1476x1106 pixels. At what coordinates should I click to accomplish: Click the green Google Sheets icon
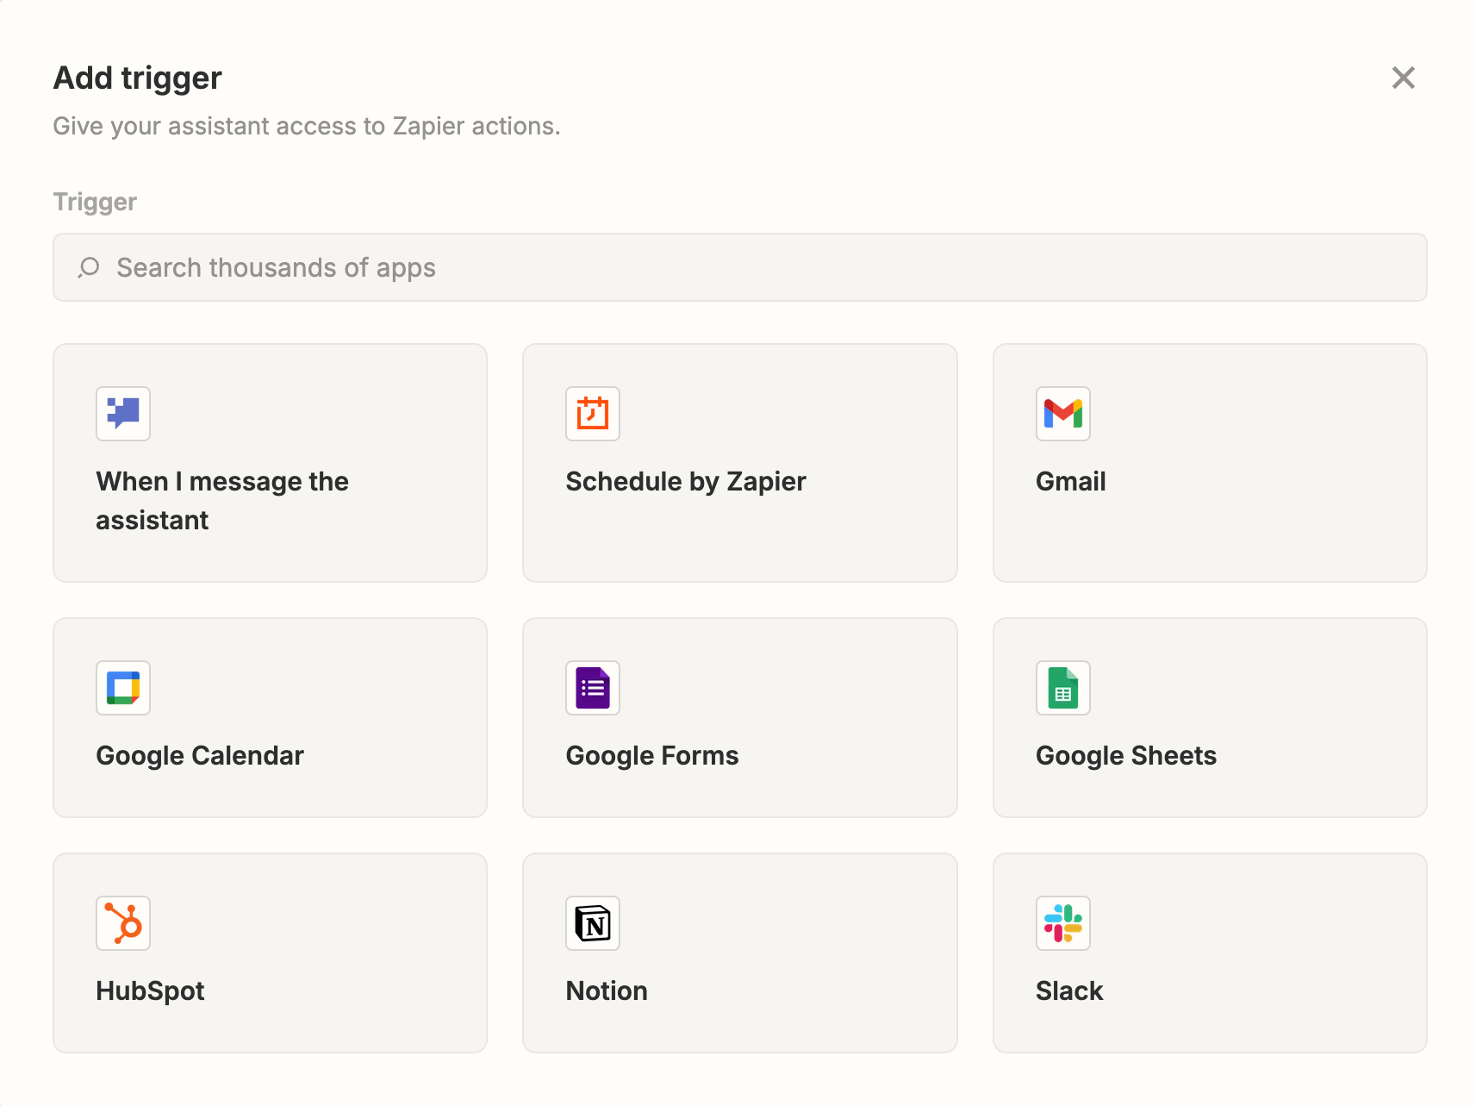coord(1063,688)
